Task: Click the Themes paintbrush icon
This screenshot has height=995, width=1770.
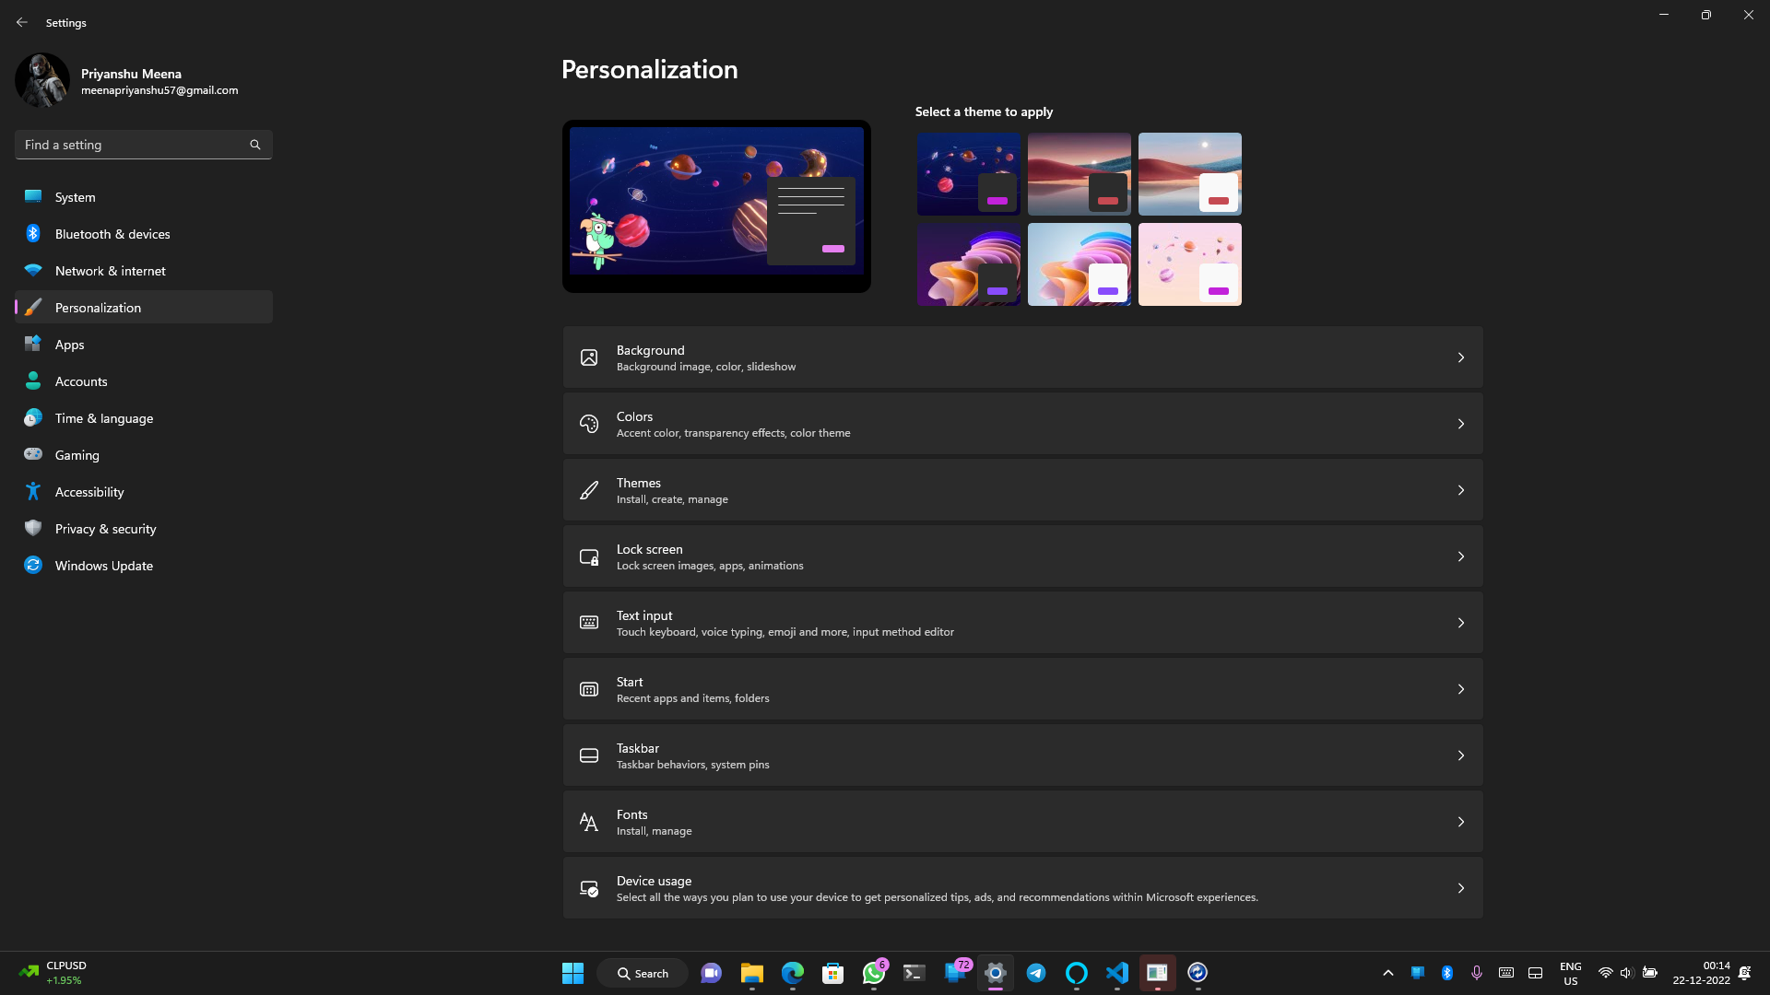Action: click(x=589, y=490)
